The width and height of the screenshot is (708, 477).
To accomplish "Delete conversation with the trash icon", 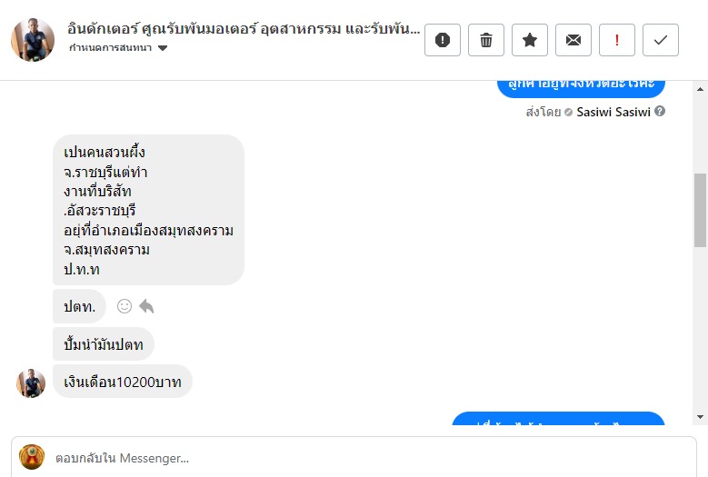I will coord(486,40).
